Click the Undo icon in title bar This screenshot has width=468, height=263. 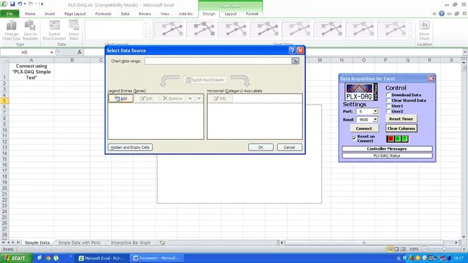[x=20, y=4]
